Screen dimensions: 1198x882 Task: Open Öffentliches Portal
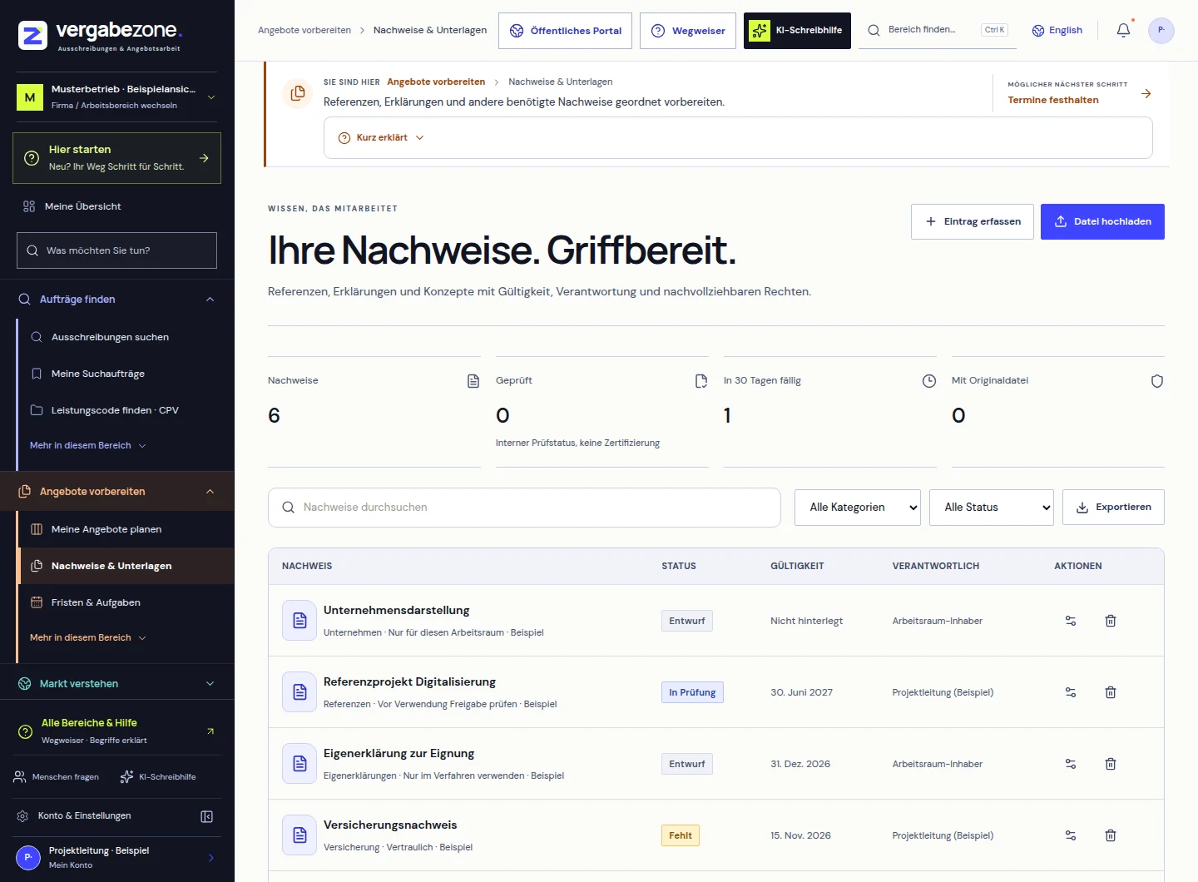(x=565, y=31)
